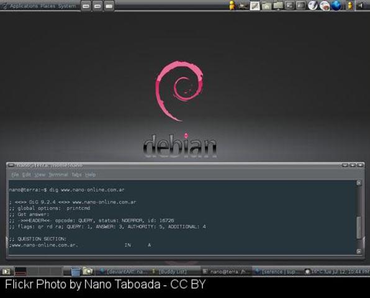Open the white round feather-pen application icon
This screenshot has width=370, height=298.
(313, 6)
